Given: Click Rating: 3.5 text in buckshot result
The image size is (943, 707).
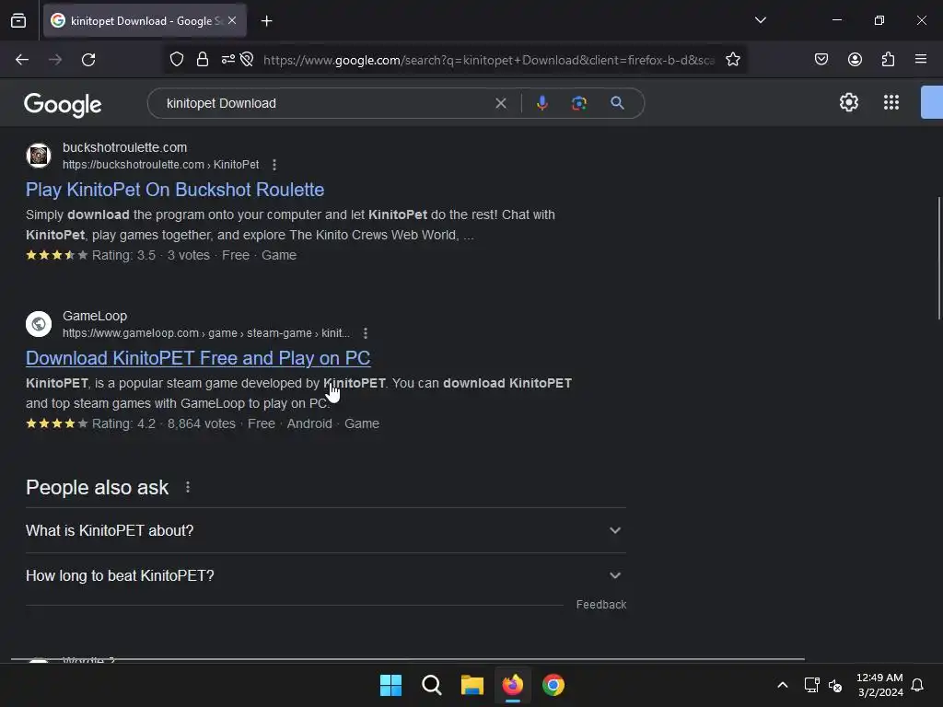Looking at the screenshot, I should [124, 255].
